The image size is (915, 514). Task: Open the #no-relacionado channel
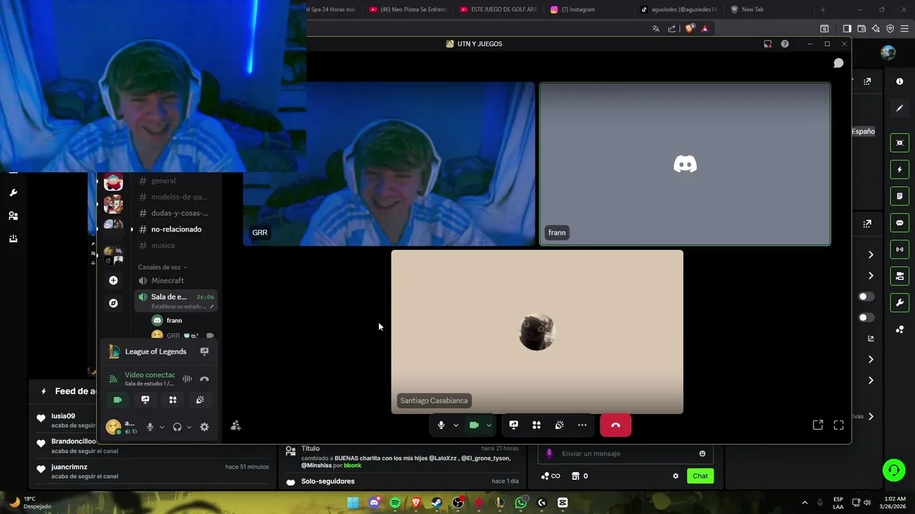[x=177, y=229]
